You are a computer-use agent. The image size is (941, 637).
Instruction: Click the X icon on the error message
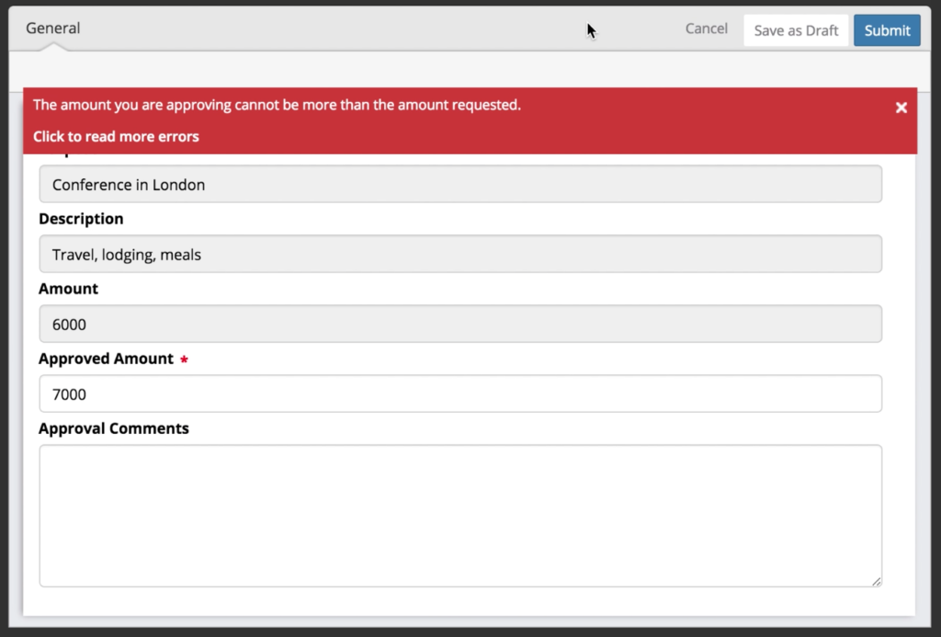[901, 107]
